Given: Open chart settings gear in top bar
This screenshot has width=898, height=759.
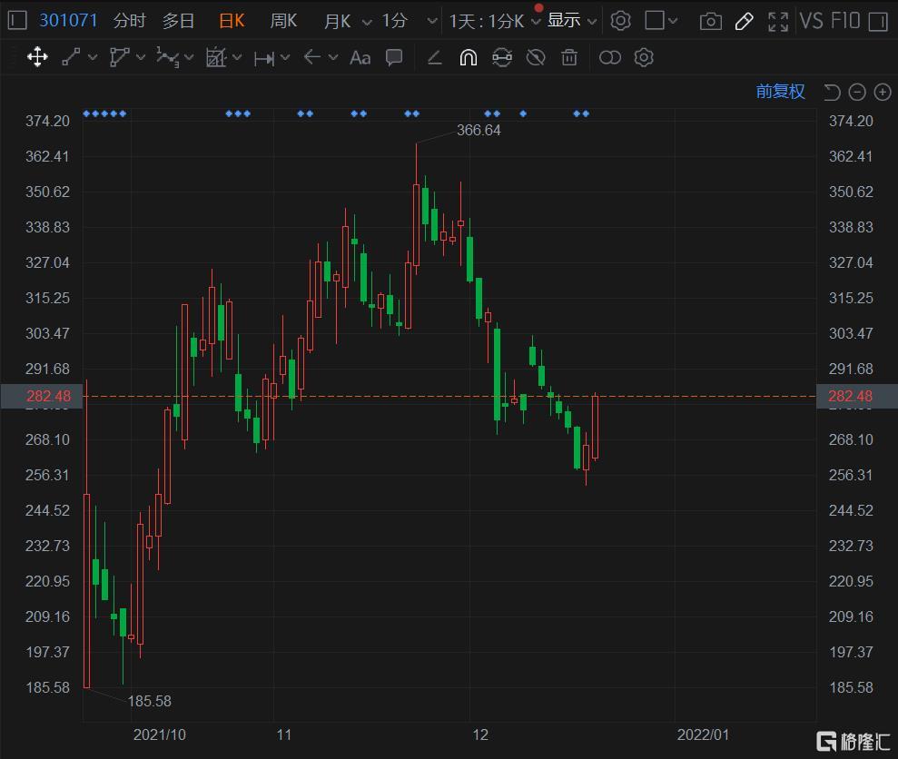Looking at the screenshot, I should pos(621,21).
